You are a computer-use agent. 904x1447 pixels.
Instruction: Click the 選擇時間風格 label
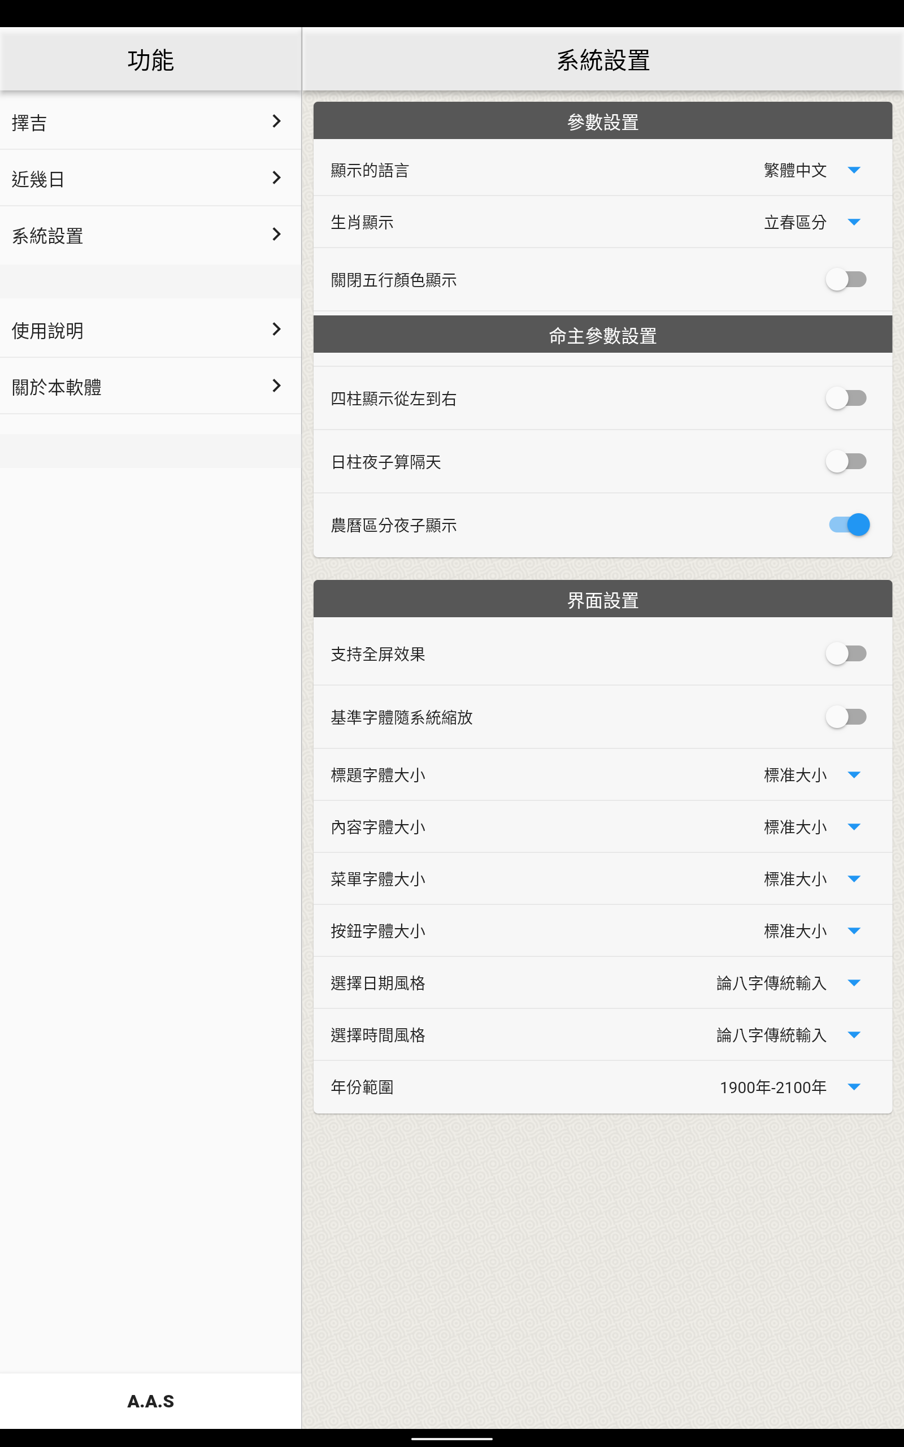[378, 1035]
